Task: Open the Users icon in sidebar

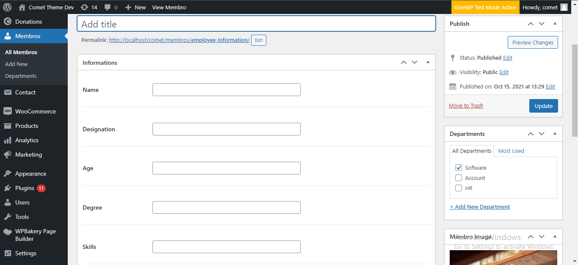Action: point(8,202)
